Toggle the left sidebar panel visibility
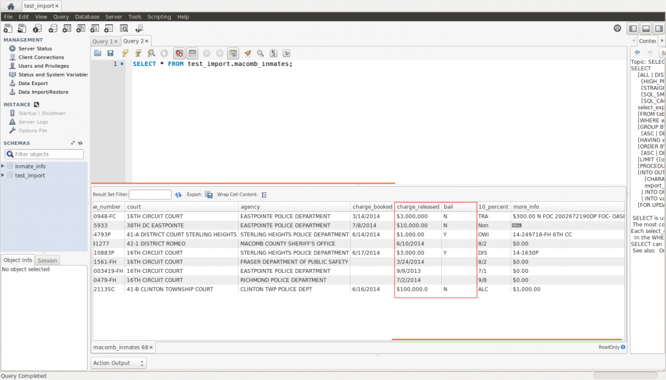This screenshot has width=666, height=380. click(632, 28)
